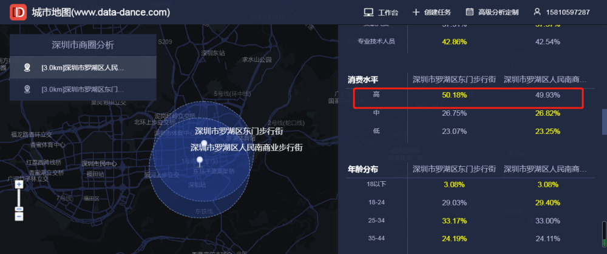Click the value 49.93% in 高 row

tap(548, 95)
